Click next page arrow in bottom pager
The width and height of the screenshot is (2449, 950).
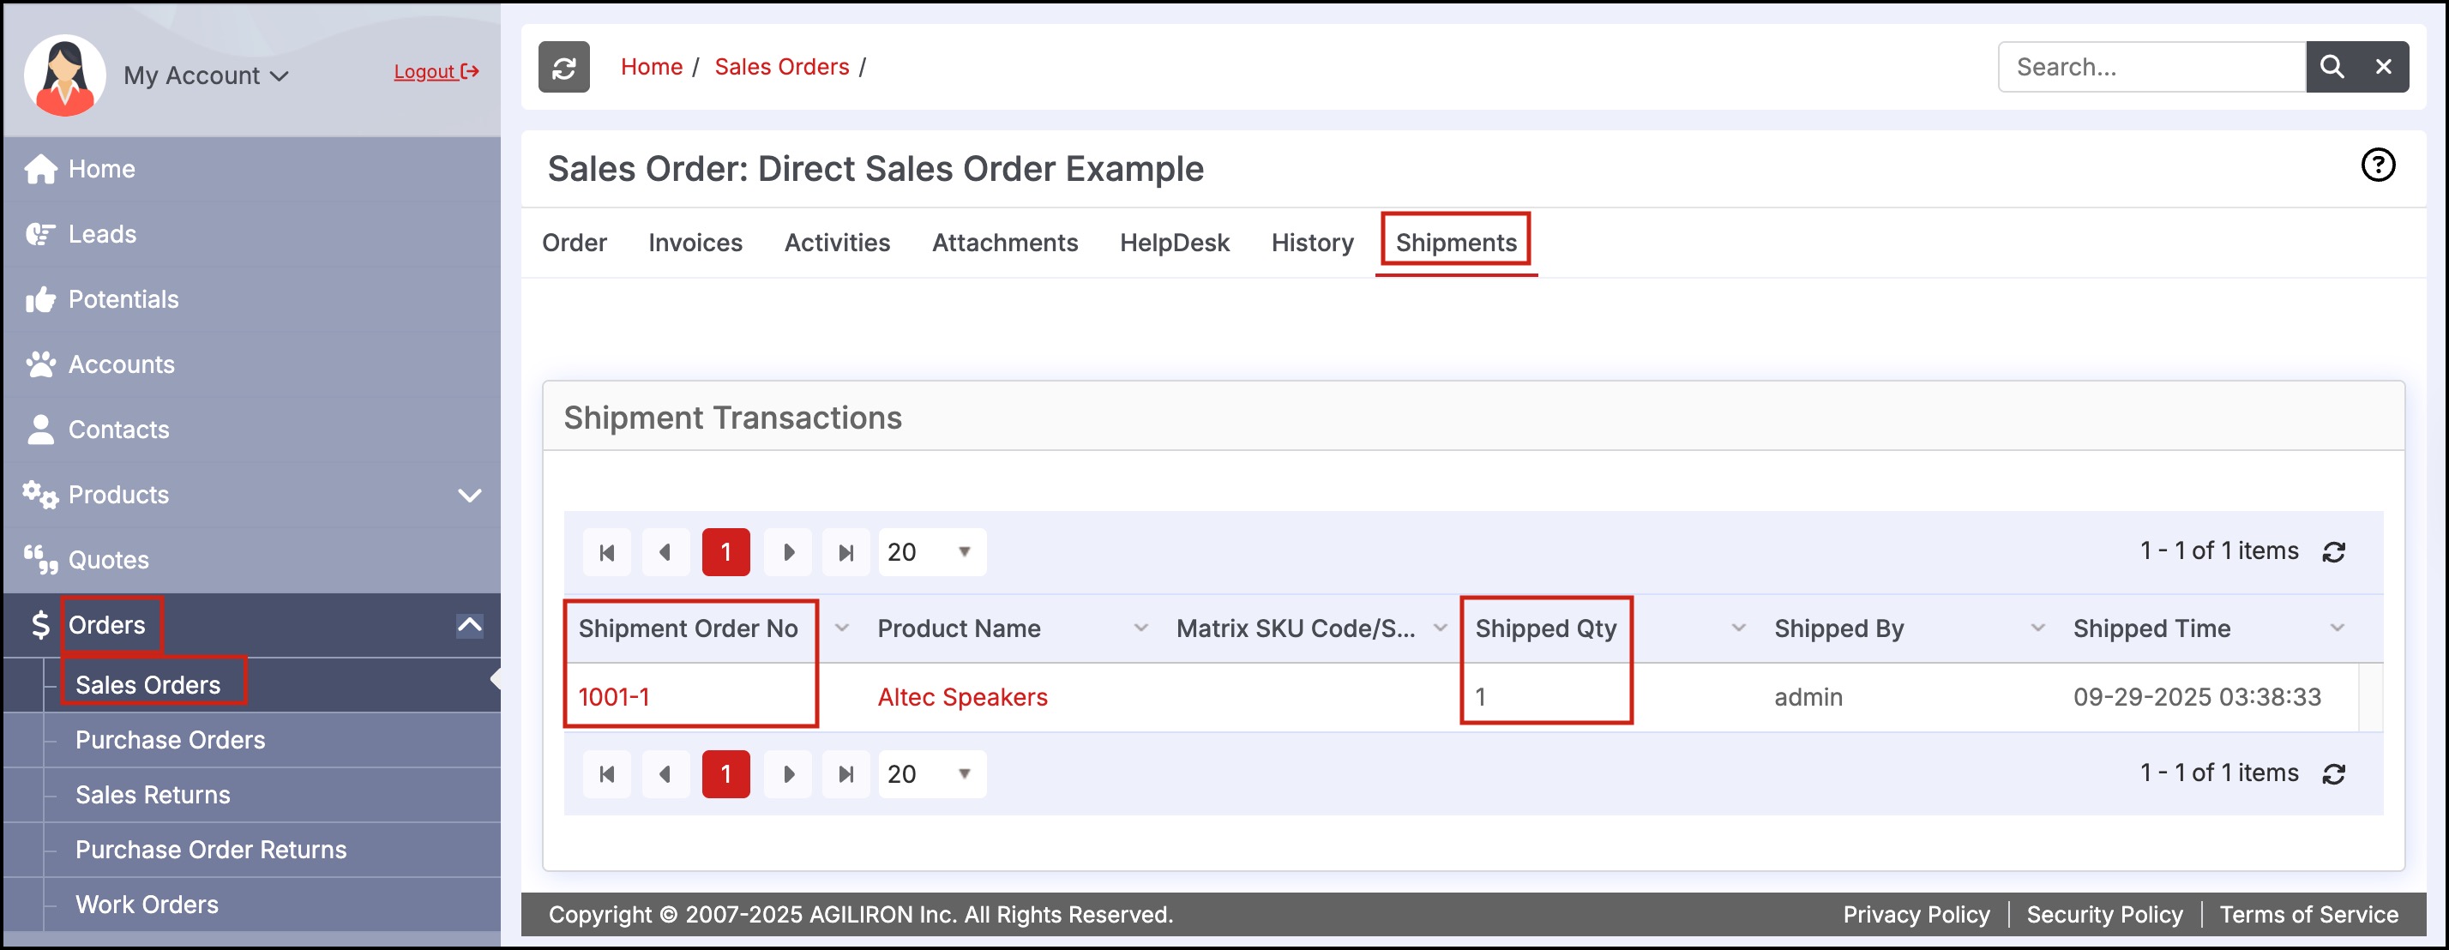point(787,774)
